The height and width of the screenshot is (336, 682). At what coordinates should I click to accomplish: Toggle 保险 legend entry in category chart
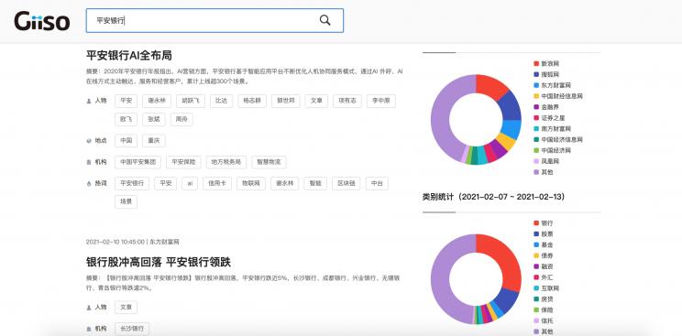(544, 310)
